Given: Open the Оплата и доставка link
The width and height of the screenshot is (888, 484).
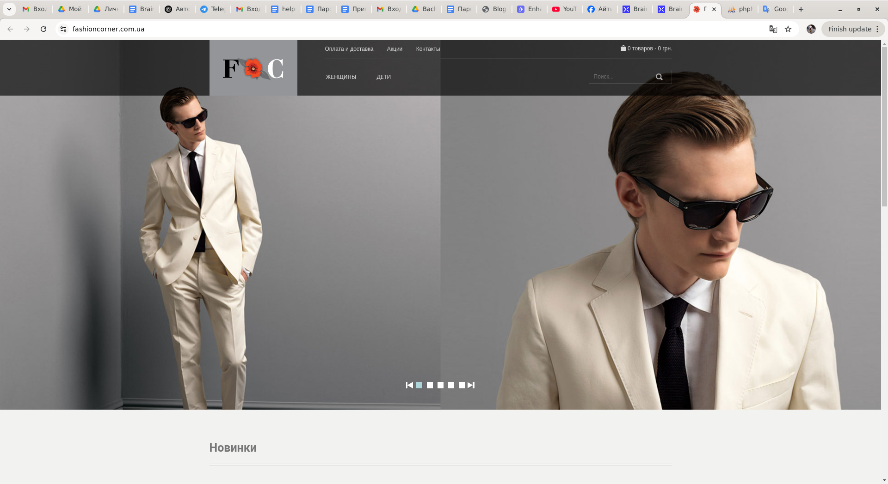Looking at the screenshot, I should pyautogui.click(x=349, y=49).
